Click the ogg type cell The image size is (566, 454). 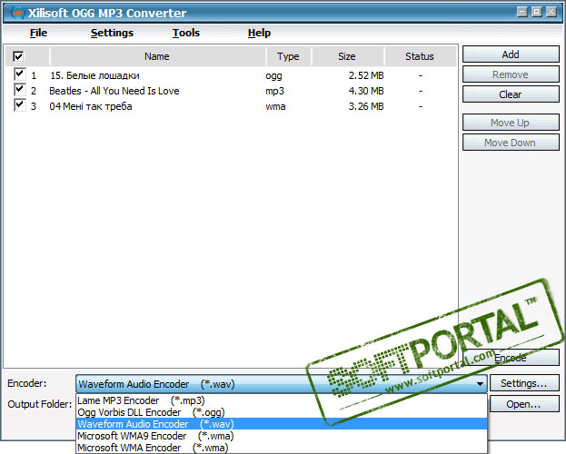[274, 76]
